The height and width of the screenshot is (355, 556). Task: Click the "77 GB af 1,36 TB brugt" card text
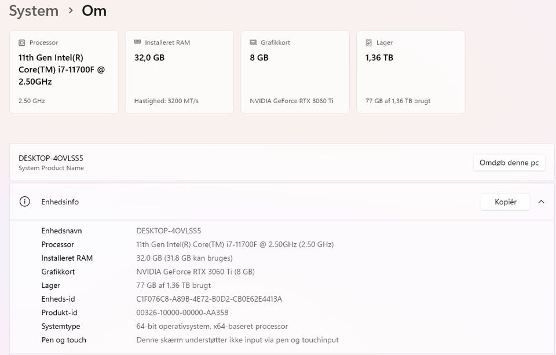tap(398, 101)
